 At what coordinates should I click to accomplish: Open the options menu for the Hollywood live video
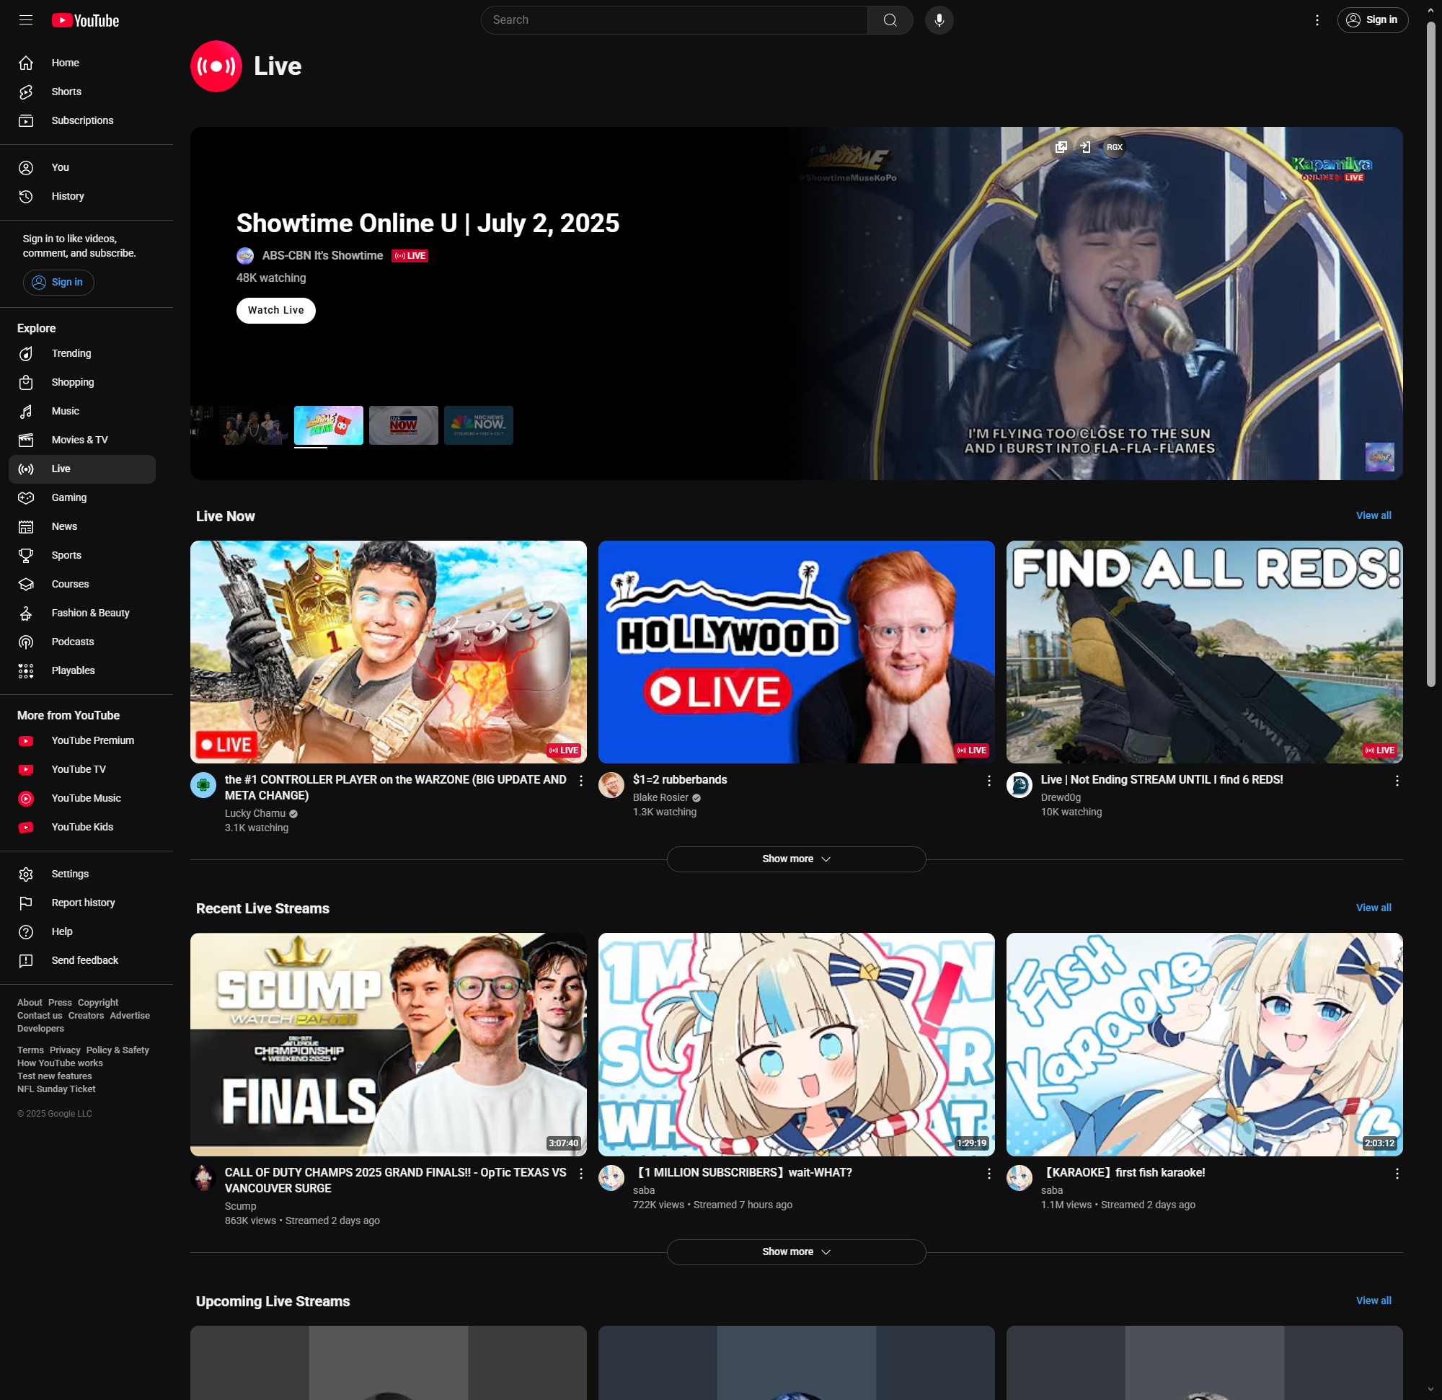click(988, 781)
